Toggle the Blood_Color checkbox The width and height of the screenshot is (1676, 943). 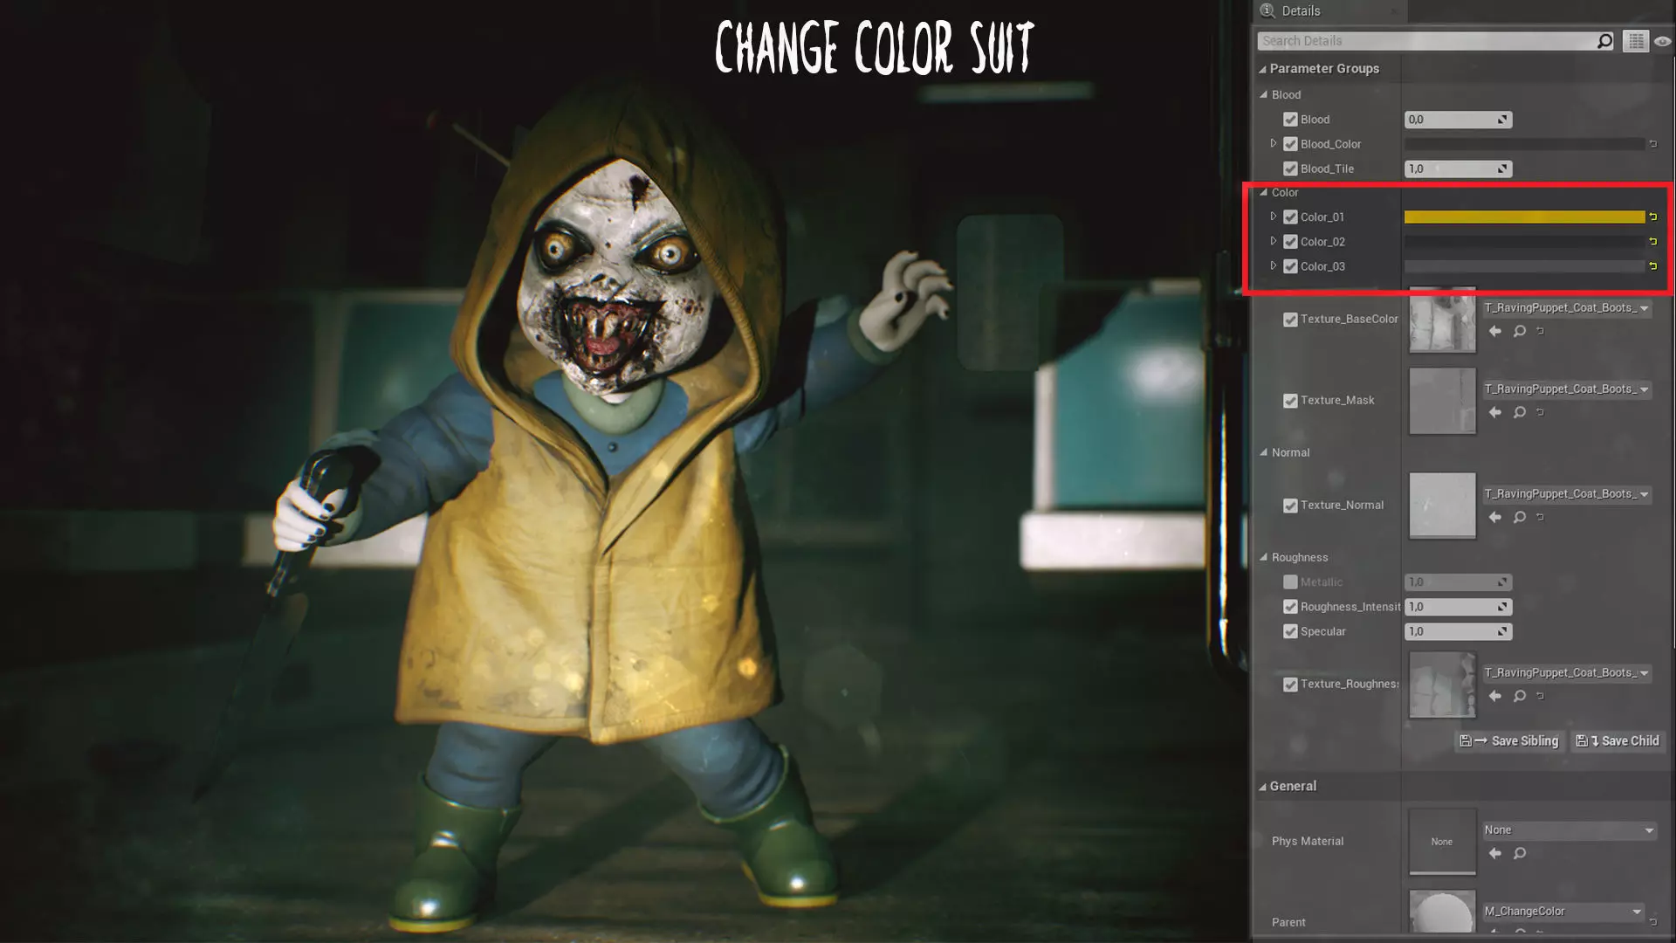point(1290,144)
